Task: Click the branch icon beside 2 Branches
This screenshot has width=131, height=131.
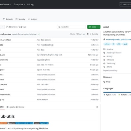Action: pyautogui.click(x=7, y=27)
